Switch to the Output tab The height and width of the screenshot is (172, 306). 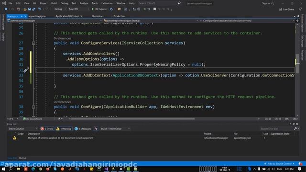tap(22, 158)
